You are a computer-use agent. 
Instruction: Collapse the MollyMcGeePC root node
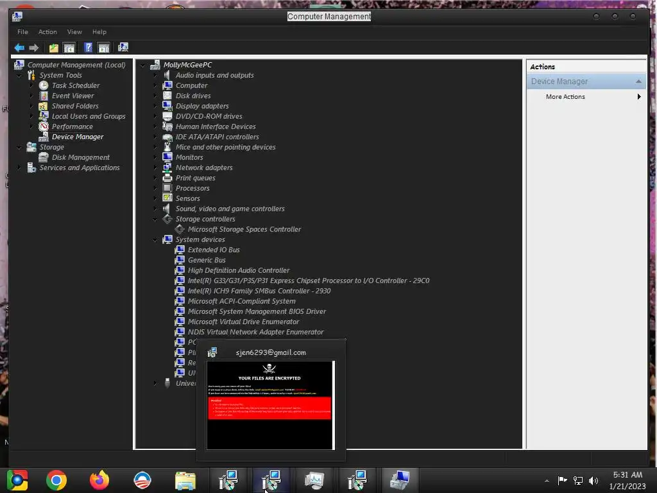pos(143,65)
